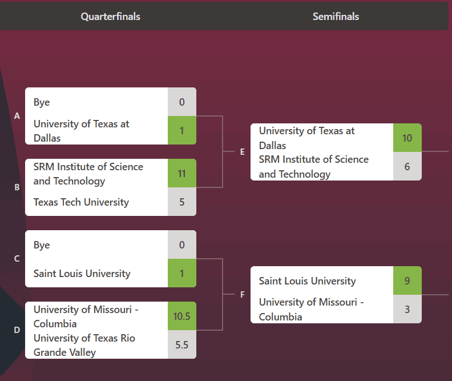Click the green score 10 in semifinals
Viewport: 452px width, 381px height.
click(407, 138)
